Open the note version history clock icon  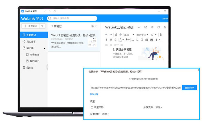tap(159, 27)
